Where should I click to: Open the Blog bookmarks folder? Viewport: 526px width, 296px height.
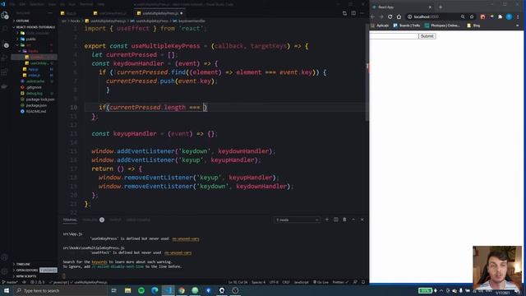point(473,25)
